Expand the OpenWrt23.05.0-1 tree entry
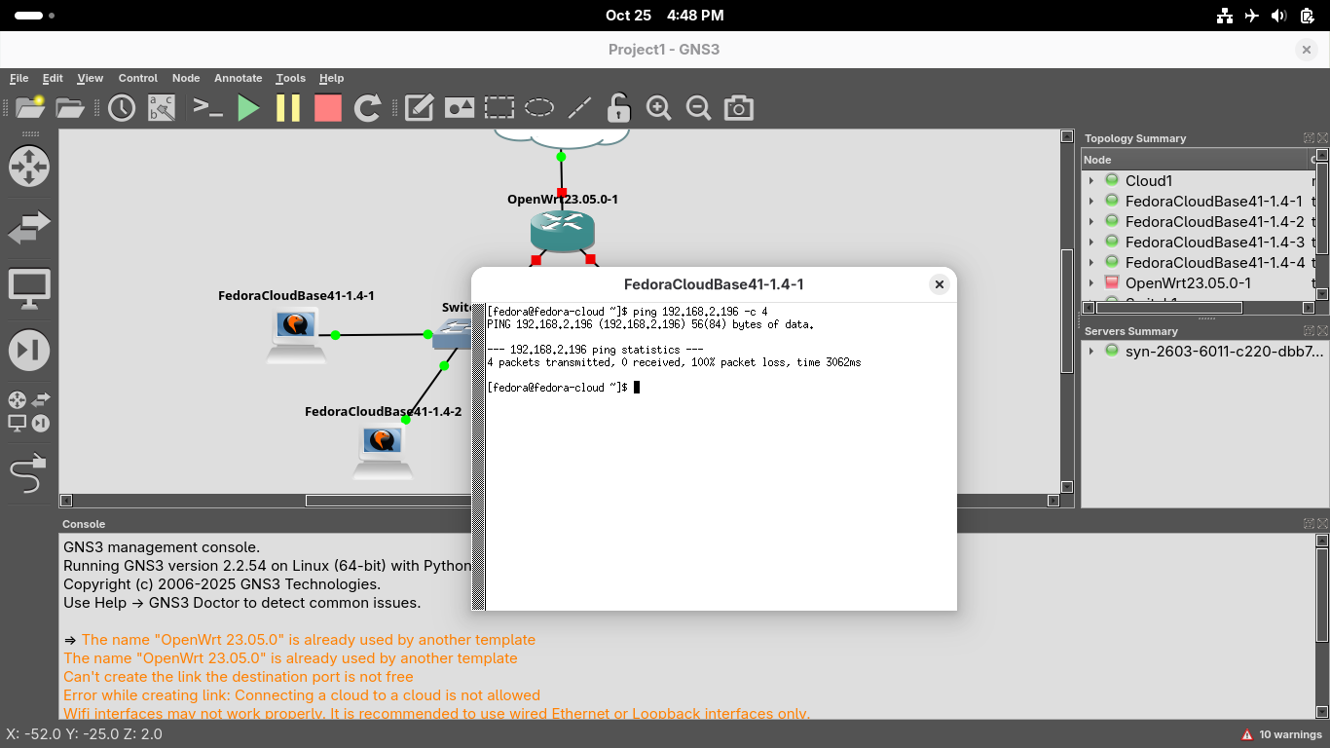1330x748 pixels. (1091, 283)
